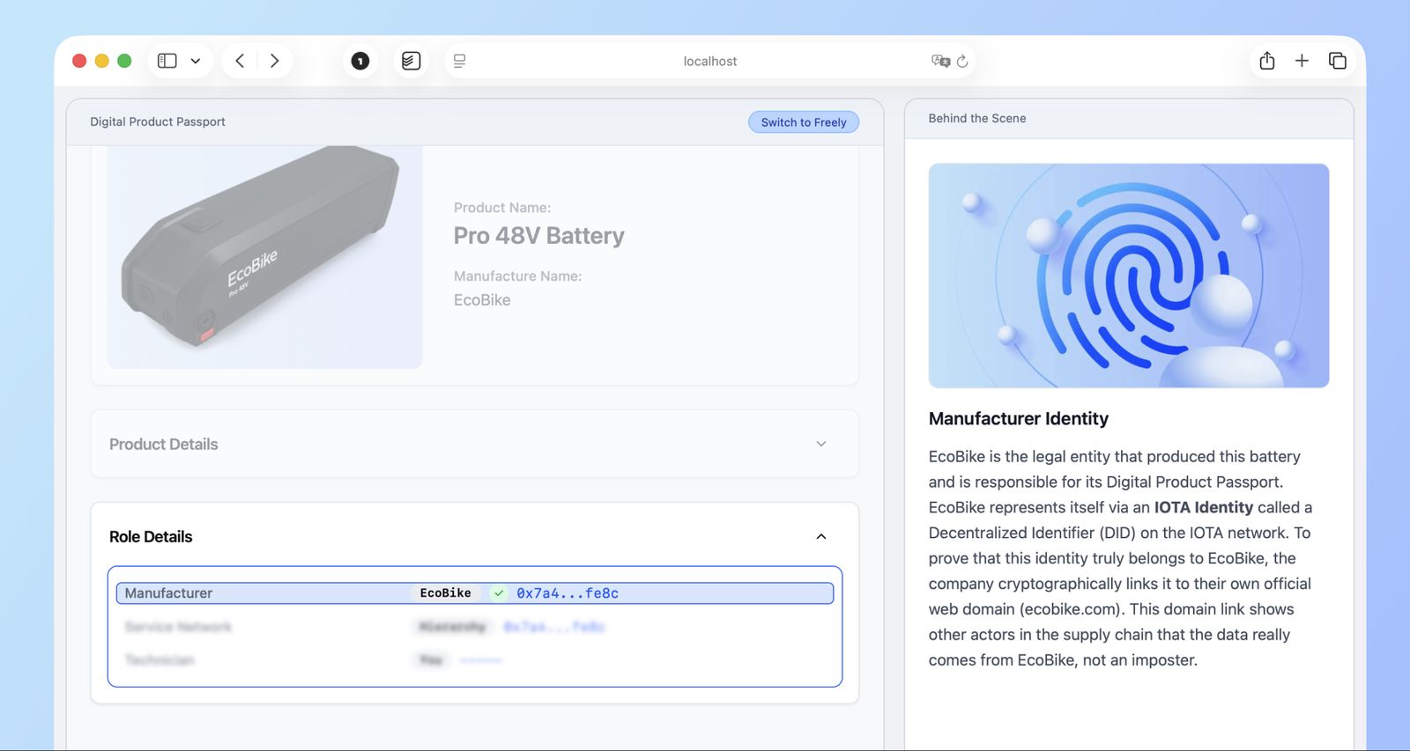
Task: Show the page reader view icon
Action: click(x=459, y=61)
